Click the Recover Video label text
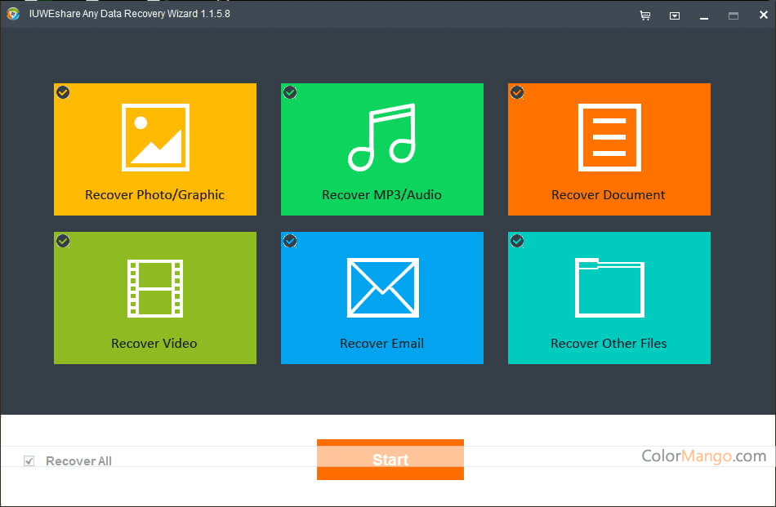776x507 pixels. (154, 343)
